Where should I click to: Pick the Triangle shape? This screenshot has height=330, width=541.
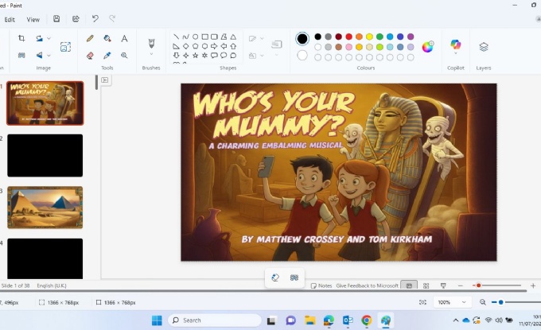[233, 37]
